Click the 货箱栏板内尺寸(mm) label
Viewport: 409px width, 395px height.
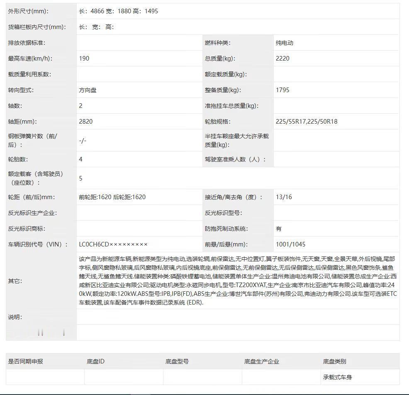click(37, 27)
